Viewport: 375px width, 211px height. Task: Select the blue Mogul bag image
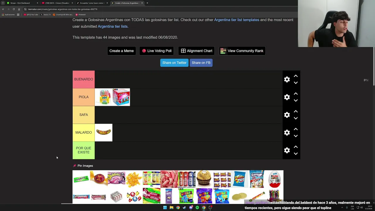tap(222, 196)
